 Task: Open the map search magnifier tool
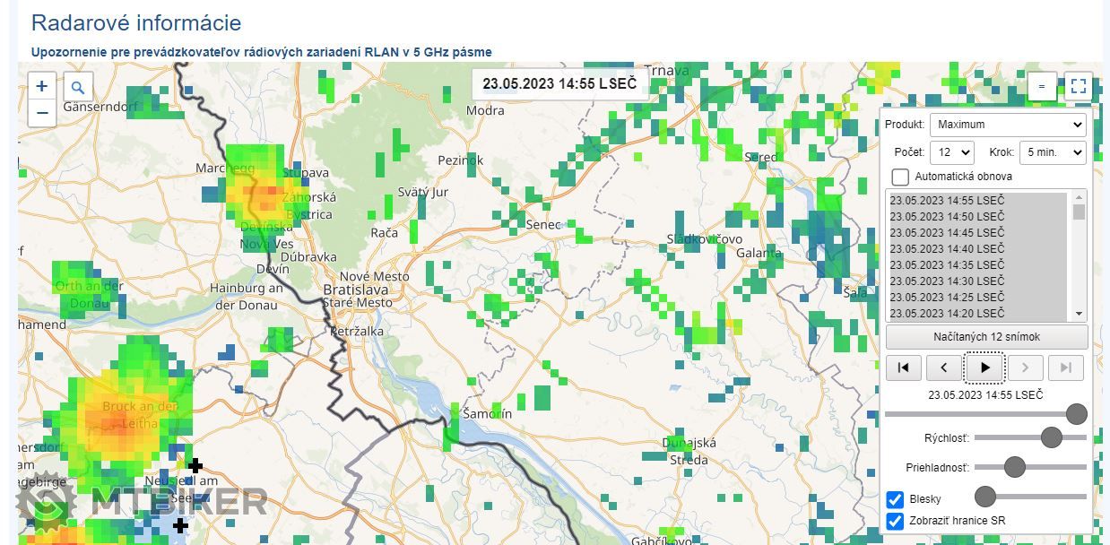[78, 87]
